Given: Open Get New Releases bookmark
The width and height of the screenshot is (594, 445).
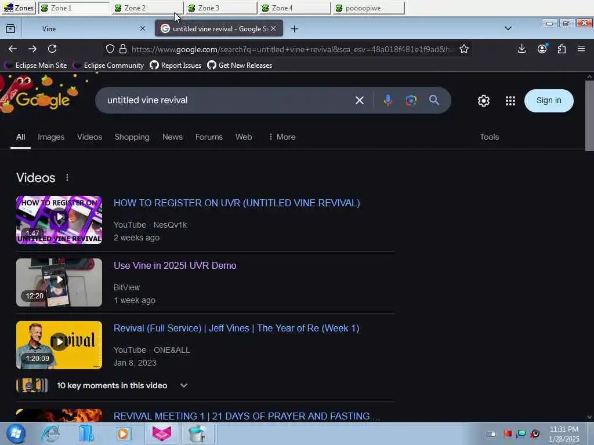Looking at the screenshot, I should (240, 65).
